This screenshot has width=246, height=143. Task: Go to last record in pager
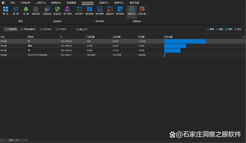[x=27, y=140]
